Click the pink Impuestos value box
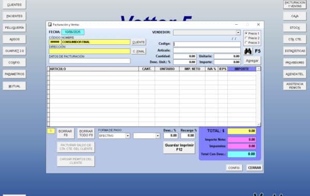This screenshot has width=310, height=196. [242, 146]
